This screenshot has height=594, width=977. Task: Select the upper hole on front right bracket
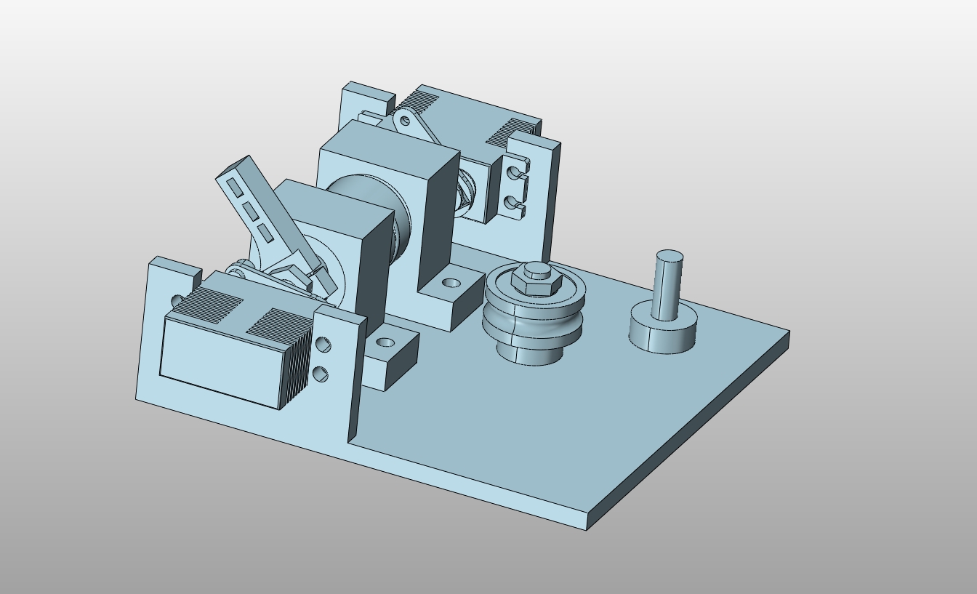click(x=323, y=344)
